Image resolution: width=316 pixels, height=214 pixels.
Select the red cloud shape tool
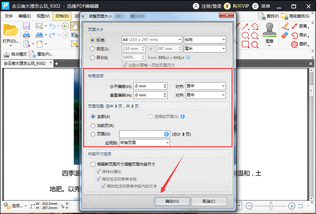click(255, 44)
